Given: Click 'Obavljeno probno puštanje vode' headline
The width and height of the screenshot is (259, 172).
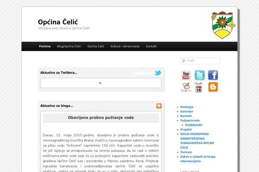Looking at the screenshot, I should pyautogui.click(x=101, y=118).
